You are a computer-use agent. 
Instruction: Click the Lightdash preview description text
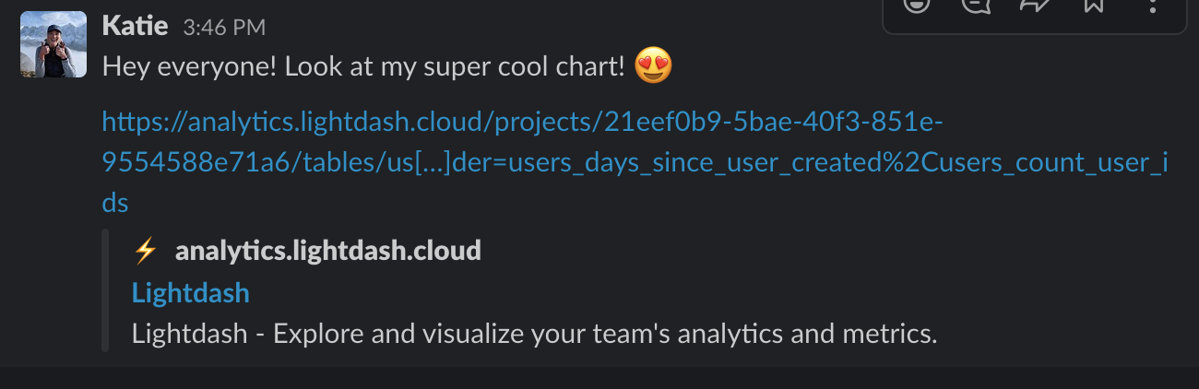(x=534, y=334)
